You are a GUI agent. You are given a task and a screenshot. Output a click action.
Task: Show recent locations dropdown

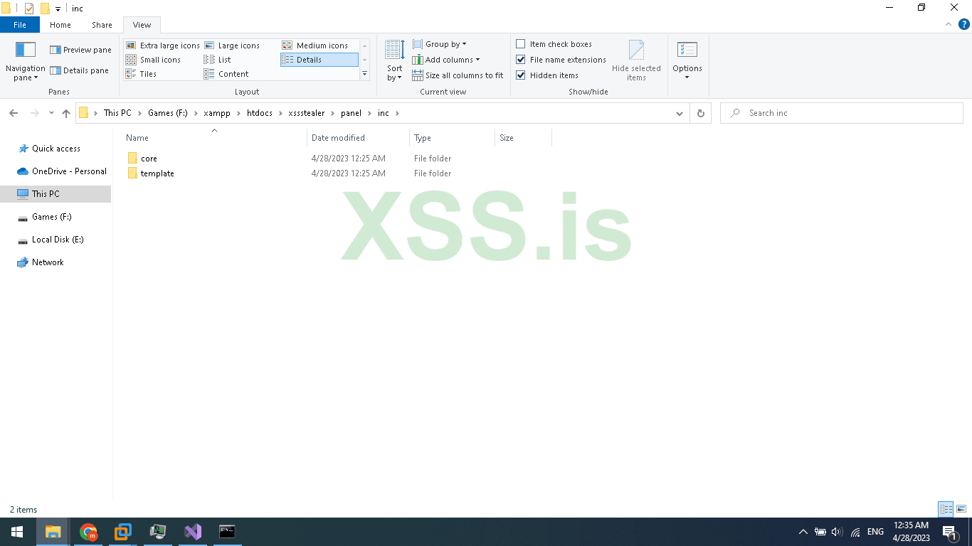[51, 113]
